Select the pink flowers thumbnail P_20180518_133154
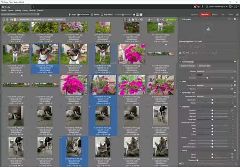240x167 pixels. pyautogui.click(x=73, y=85)
